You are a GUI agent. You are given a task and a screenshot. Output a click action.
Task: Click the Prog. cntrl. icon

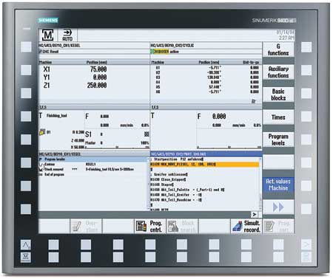click(x=141, y=226)
